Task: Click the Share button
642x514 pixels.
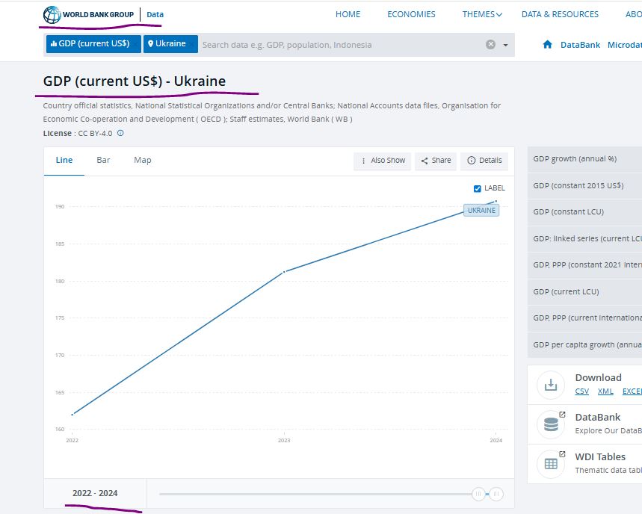Action: 436,161
